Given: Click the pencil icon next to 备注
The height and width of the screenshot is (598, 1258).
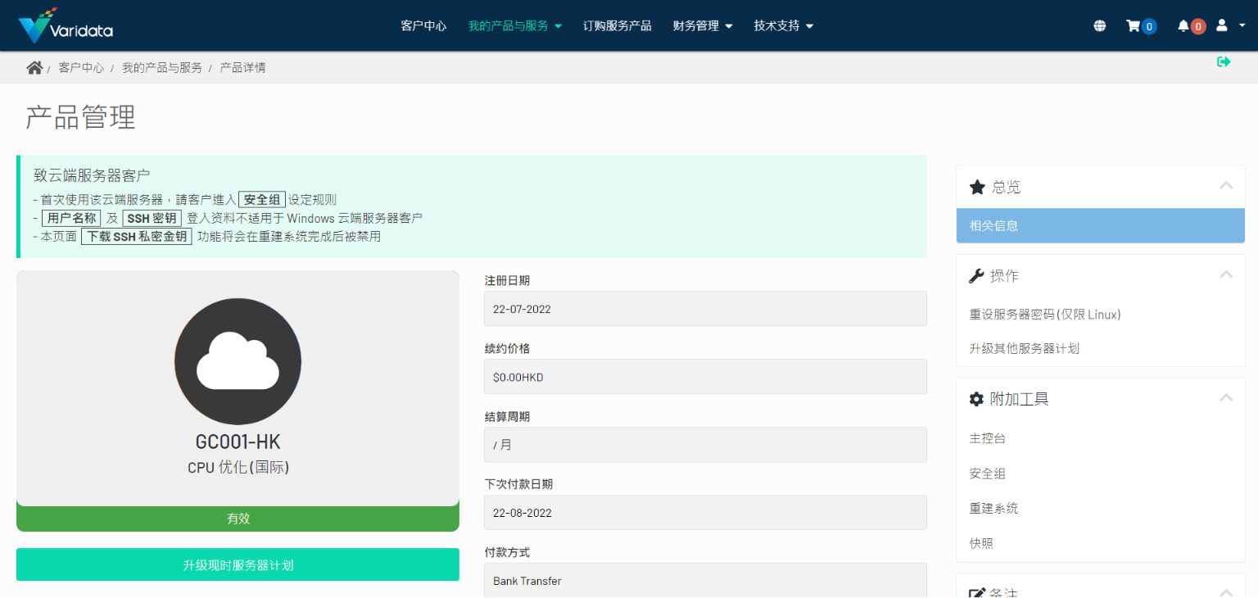Looking at the screenshot, I should pyautogui.click(x=976, y=592).
